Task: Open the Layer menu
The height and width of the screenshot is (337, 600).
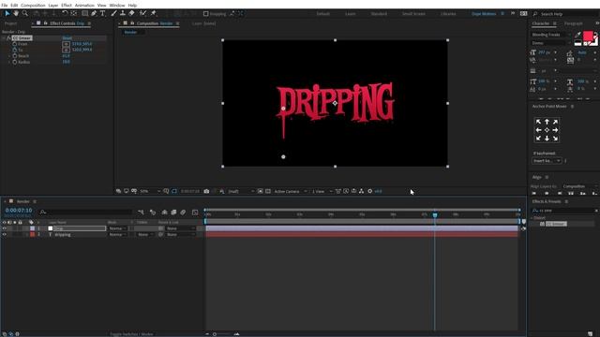Action: pyautogui.click(x=53, y=6)
